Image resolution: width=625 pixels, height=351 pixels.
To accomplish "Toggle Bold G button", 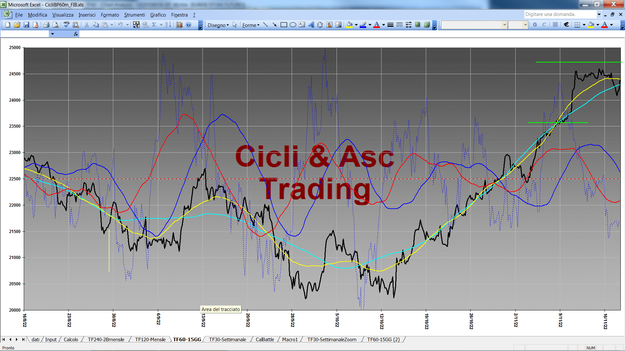I will [535, 25].
